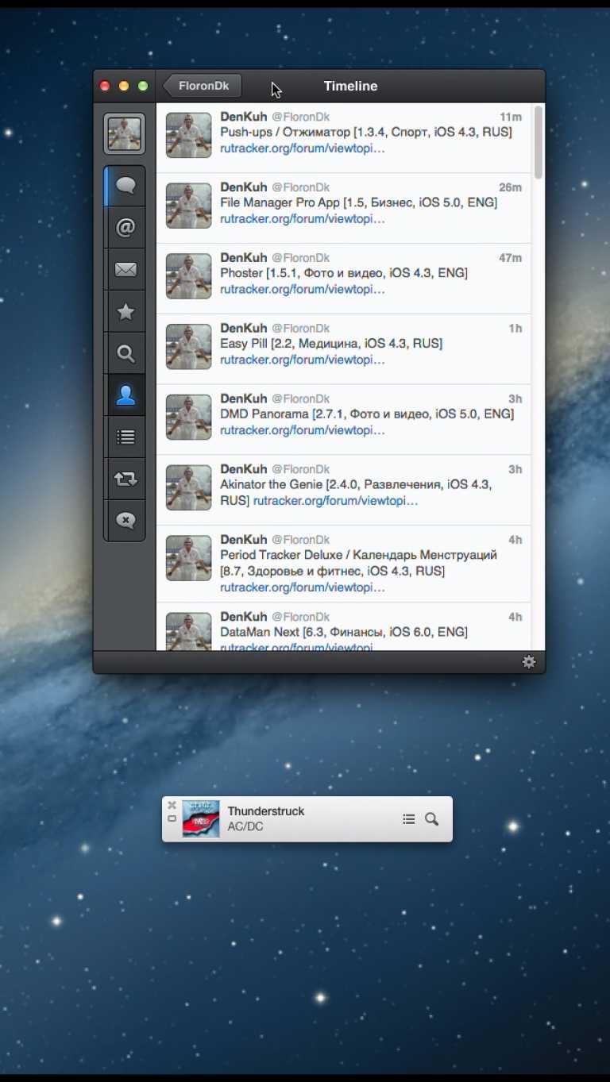610x1082 pixels.
Task: Open rutracker link in Push-ups tweet
Action: (x=302, y=148)
